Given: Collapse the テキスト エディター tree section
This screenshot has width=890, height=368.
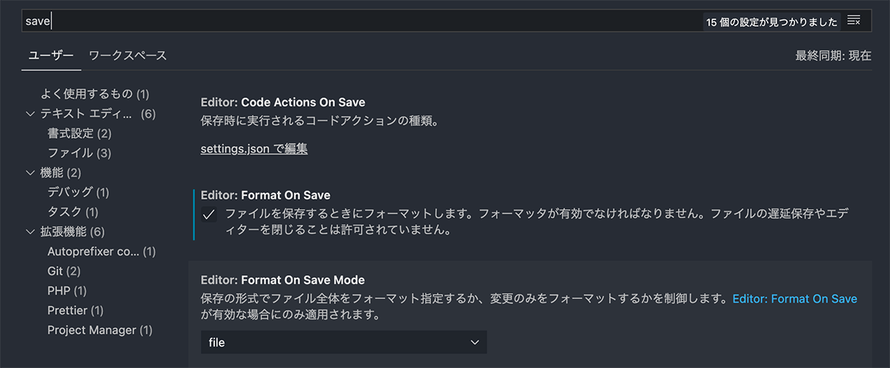Looking at the screenshot, I should [x=30, y=114].
